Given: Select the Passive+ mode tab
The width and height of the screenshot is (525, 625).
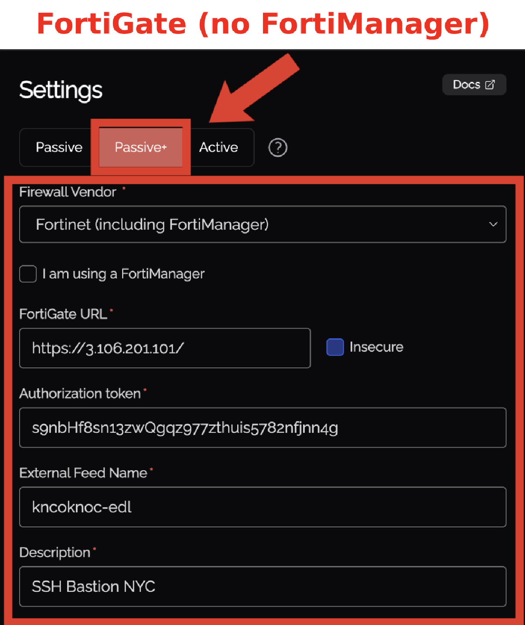Looking at the screenshot, I should [140, 147].
